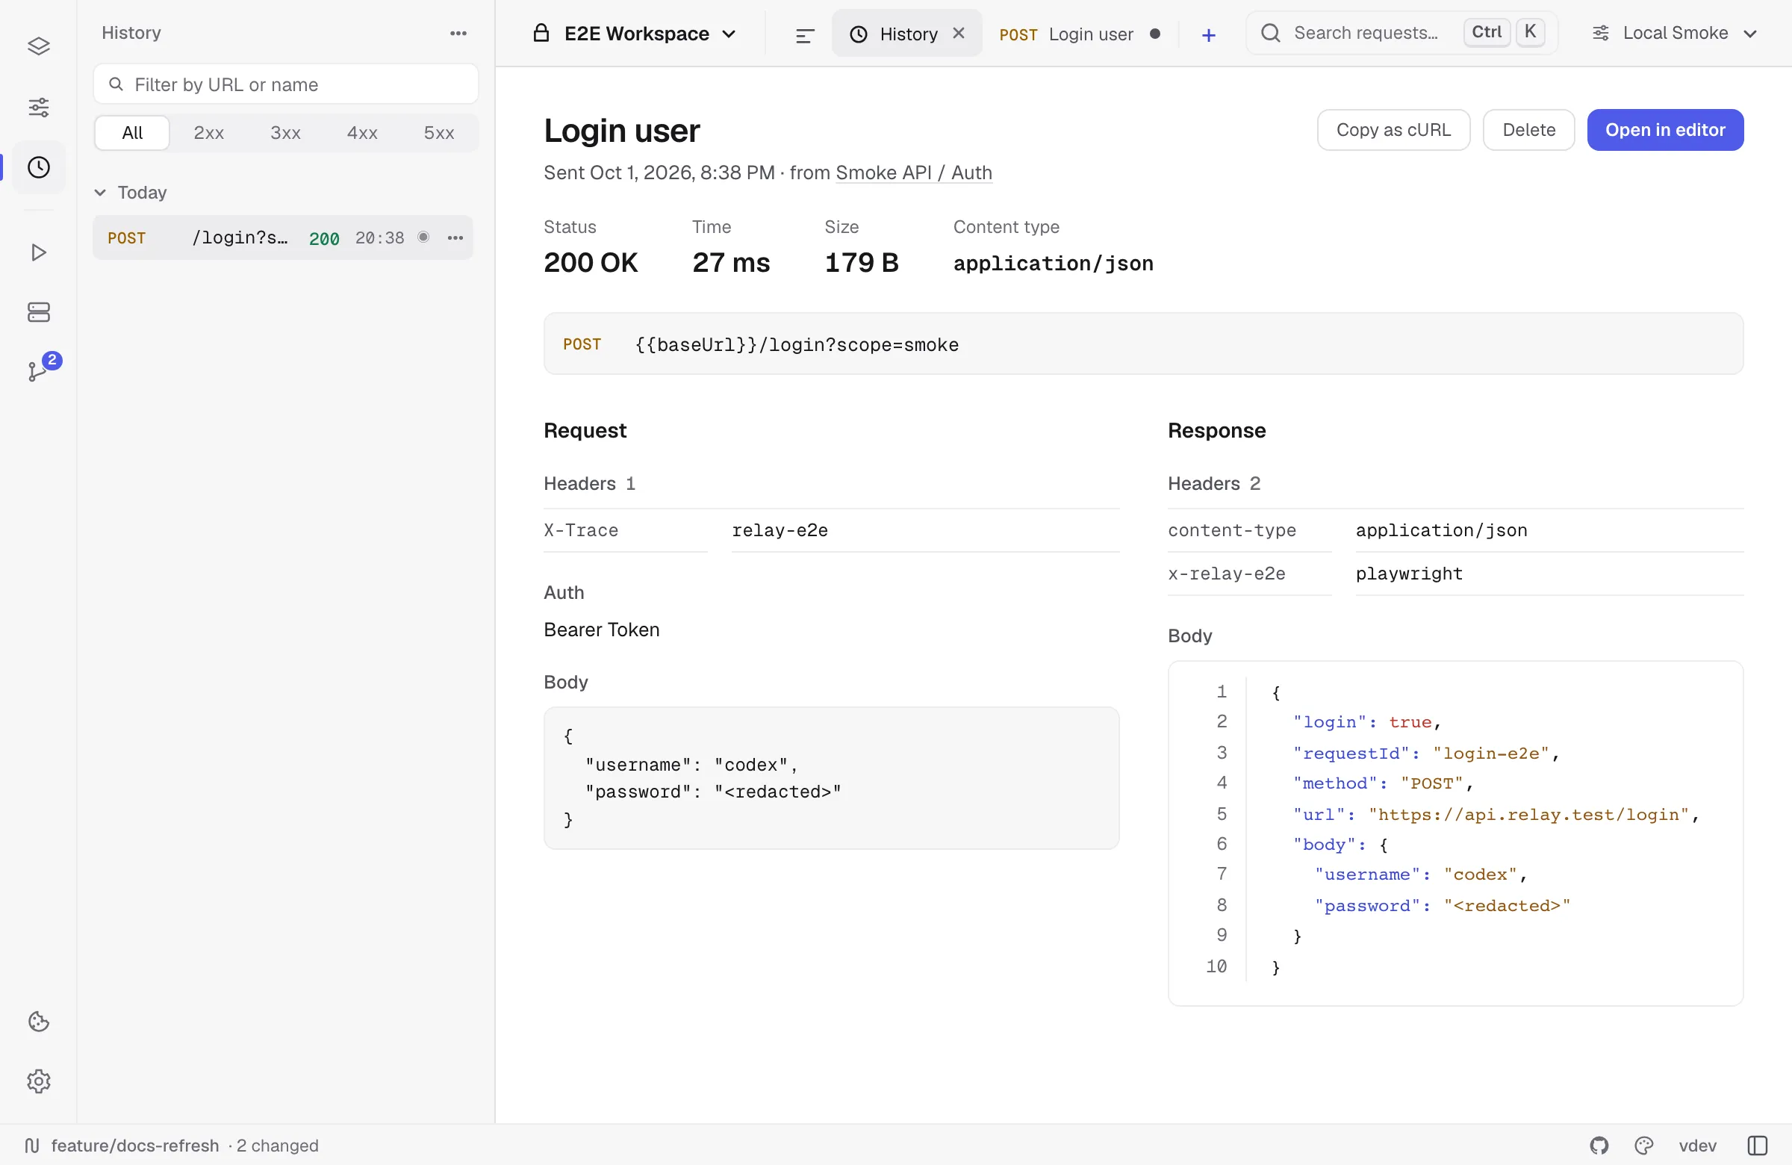Viewport: 1792px width, 1165px height.
Task: Toggle the panel layout icon in status bar
Action: click(x=1758, y=1146)
